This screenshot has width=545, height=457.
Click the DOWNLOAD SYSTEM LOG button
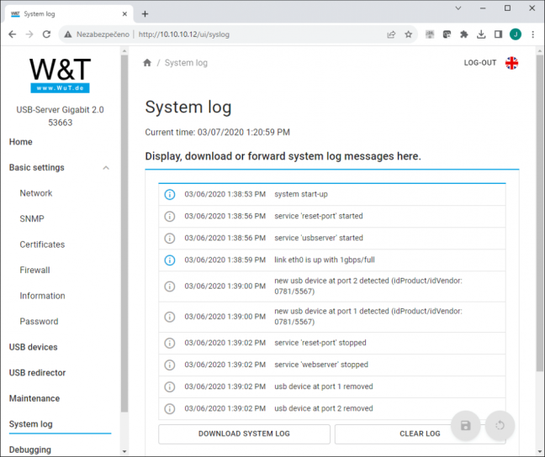click(x=244, y=434)
